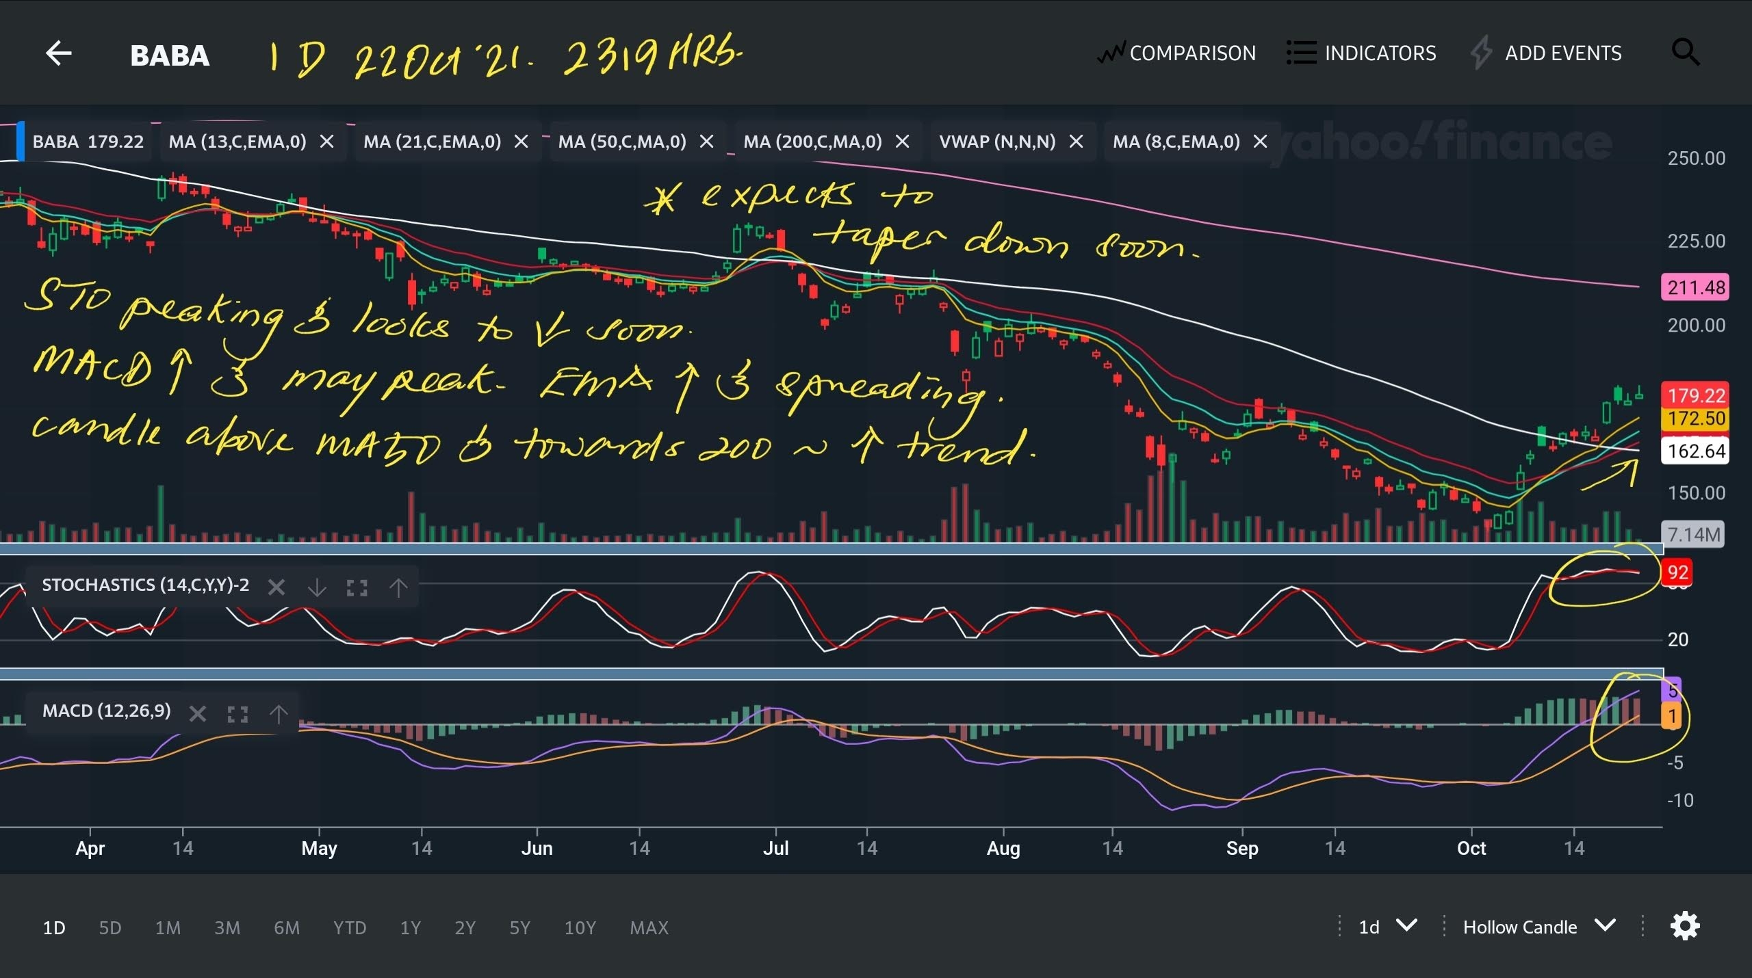Click the Jul date axis label
Screen dimensions: 1752x978
click(x=776, y=848)
